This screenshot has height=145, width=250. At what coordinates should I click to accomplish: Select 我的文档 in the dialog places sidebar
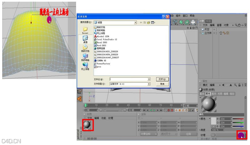(85, 48)
